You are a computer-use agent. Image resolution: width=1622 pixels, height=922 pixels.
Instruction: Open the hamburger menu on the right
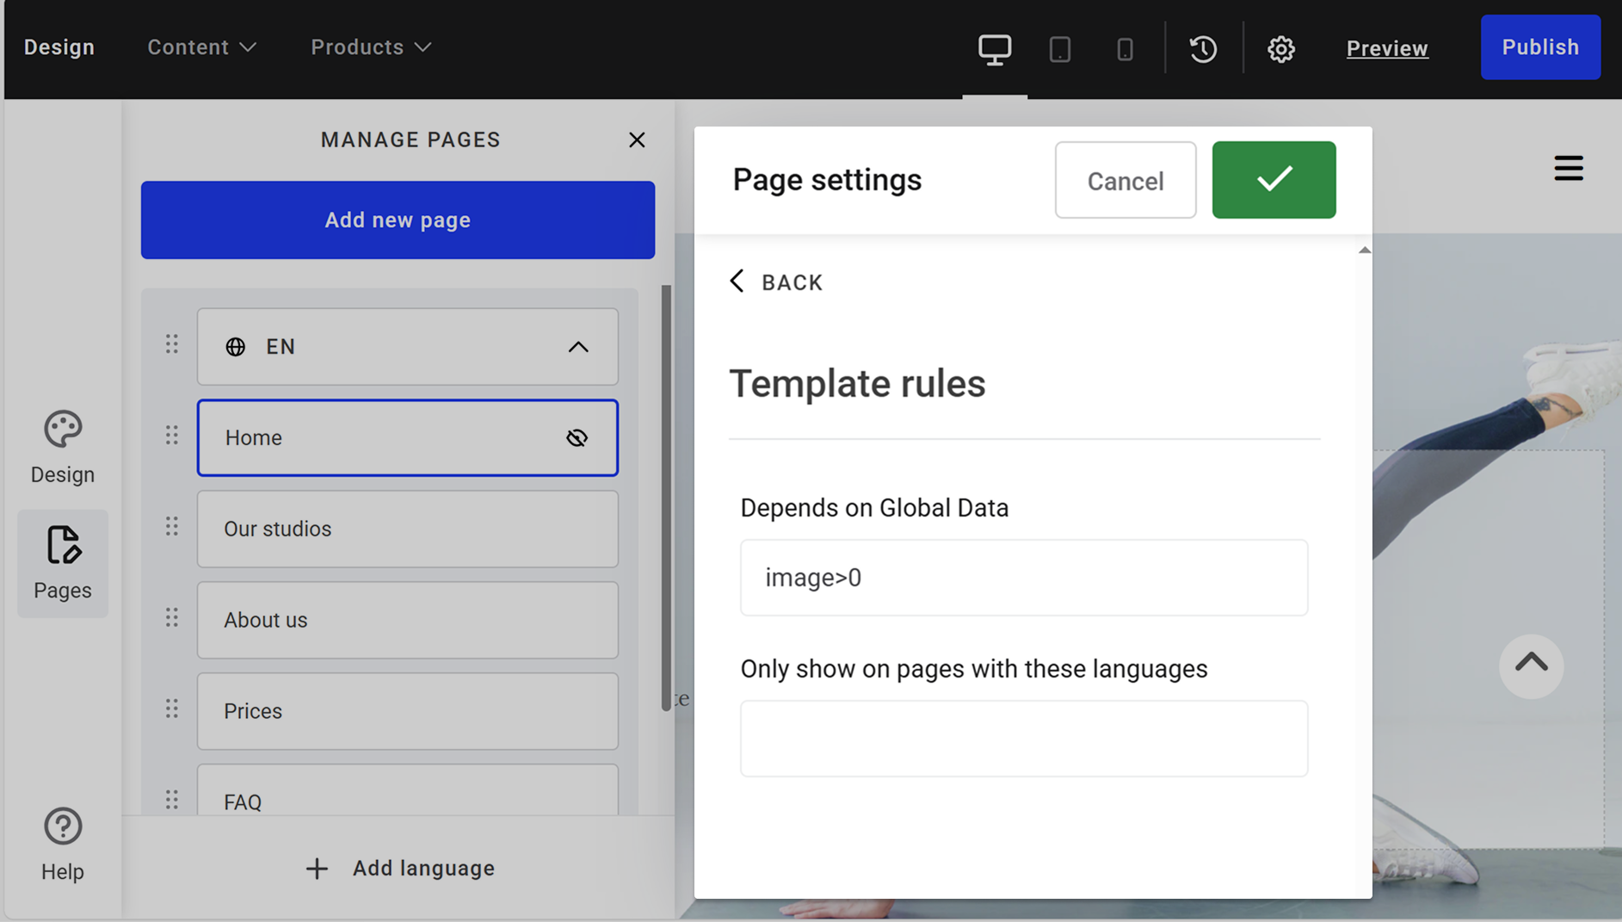(x=1569, y=169)
